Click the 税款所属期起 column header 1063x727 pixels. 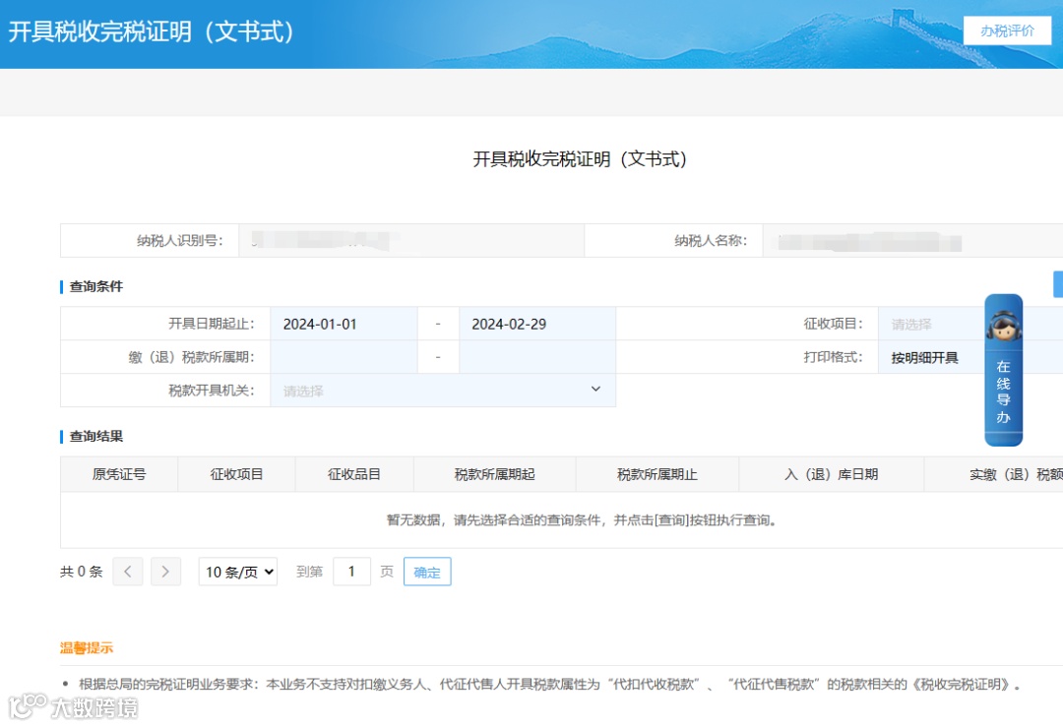tap(495, 474)
